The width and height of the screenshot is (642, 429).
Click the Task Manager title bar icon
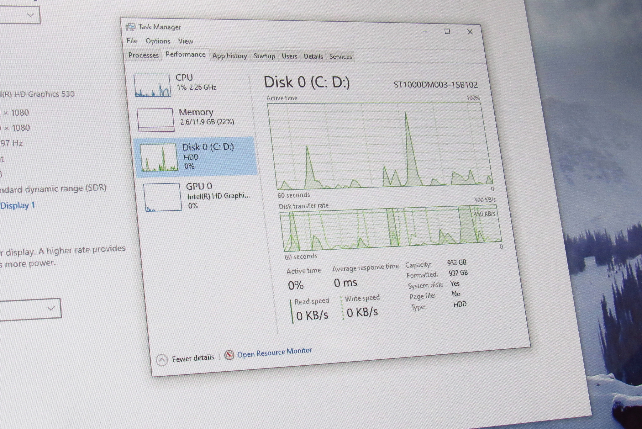[130, 27]
